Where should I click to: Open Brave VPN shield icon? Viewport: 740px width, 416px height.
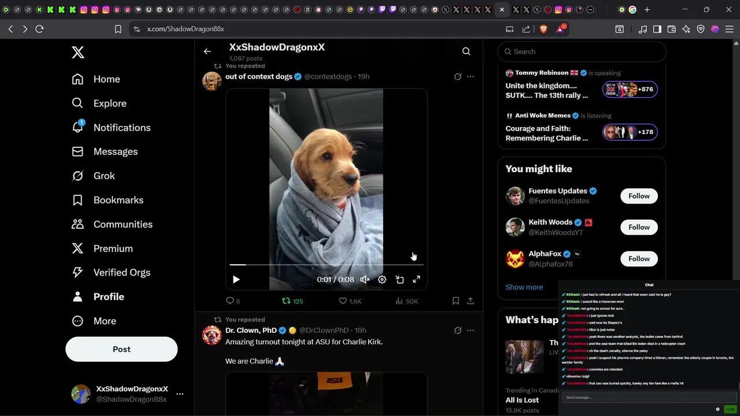(x=701, y=29)
